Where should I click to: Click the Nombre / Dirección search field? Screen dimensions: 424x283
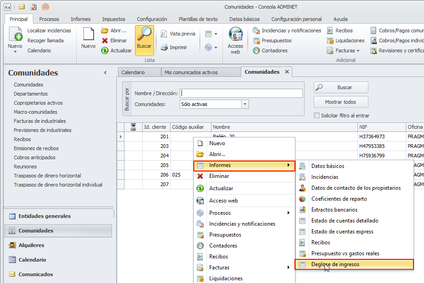coord(241,93)
